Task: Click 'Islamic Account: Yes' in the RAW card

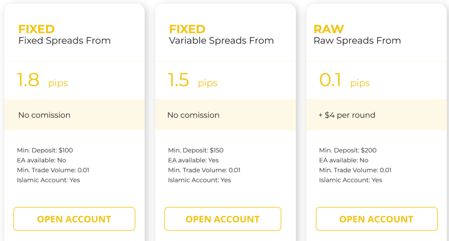Action: pos(351,180)
